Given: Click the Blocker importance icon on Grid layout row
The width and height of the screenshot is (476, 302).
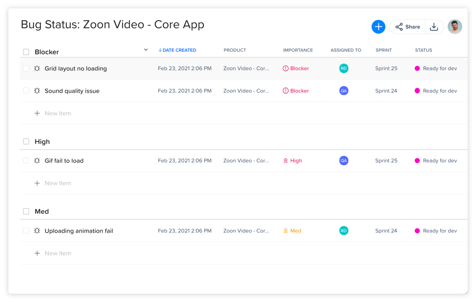Looking at the screenshot, I should 286,69.
